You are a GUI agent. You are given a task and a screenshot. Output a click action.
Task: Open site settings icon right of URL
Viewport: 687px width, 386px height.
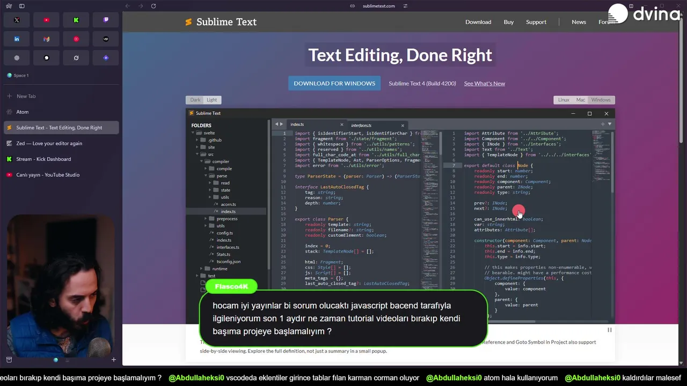coord(405,6)
